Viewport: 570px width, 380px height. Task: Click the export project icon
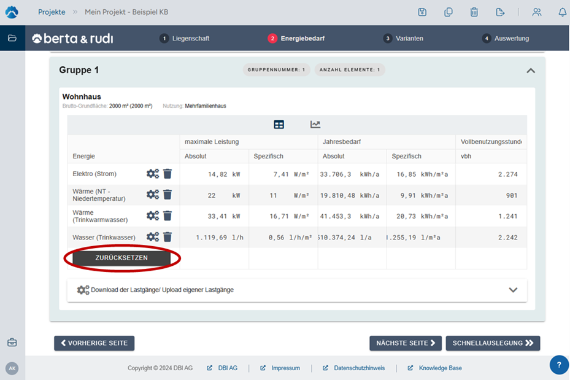tap(500, 12)
